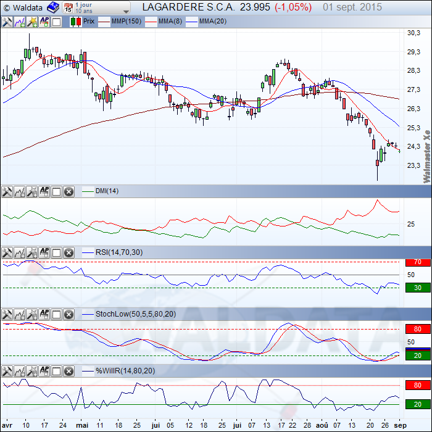Add an indicator curve to the price chart
The height and width of the screenshot is (432, 432).
20,22
